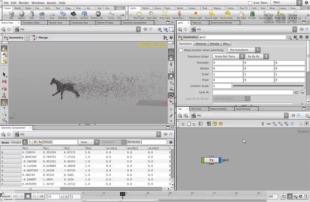Image resolution: width=310 pixels, height=202 pixels.
Task: Click the frame 23 timeline marker
Action: coord(122,194)
